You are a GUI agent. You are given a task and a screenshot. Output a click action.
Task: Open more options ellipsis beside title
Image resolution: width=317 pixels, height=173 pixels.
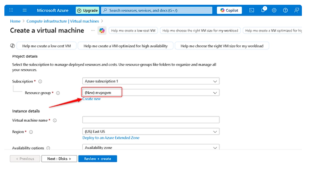point(93,31)
